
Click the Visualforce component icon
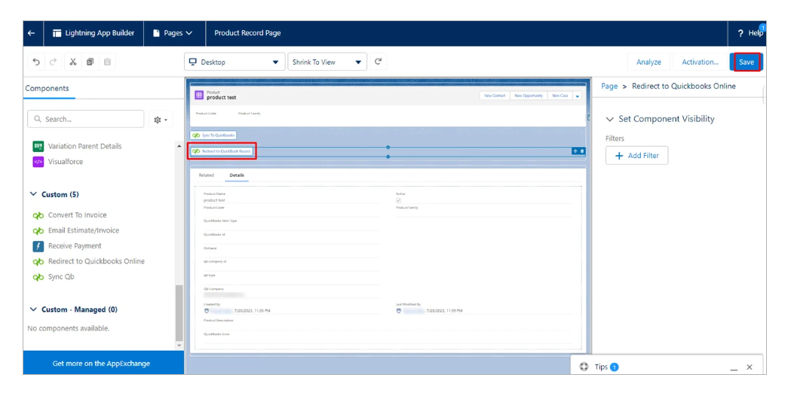(x=38, y=162)
